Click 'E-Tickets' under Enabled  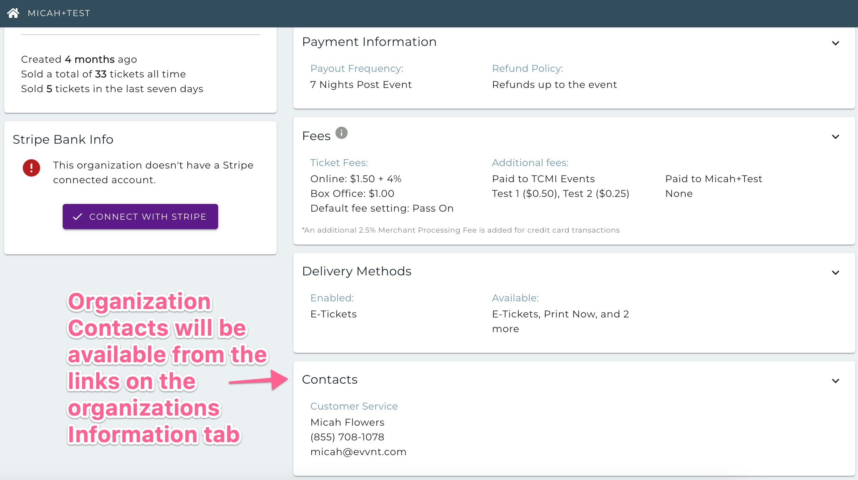click(333, 314)
